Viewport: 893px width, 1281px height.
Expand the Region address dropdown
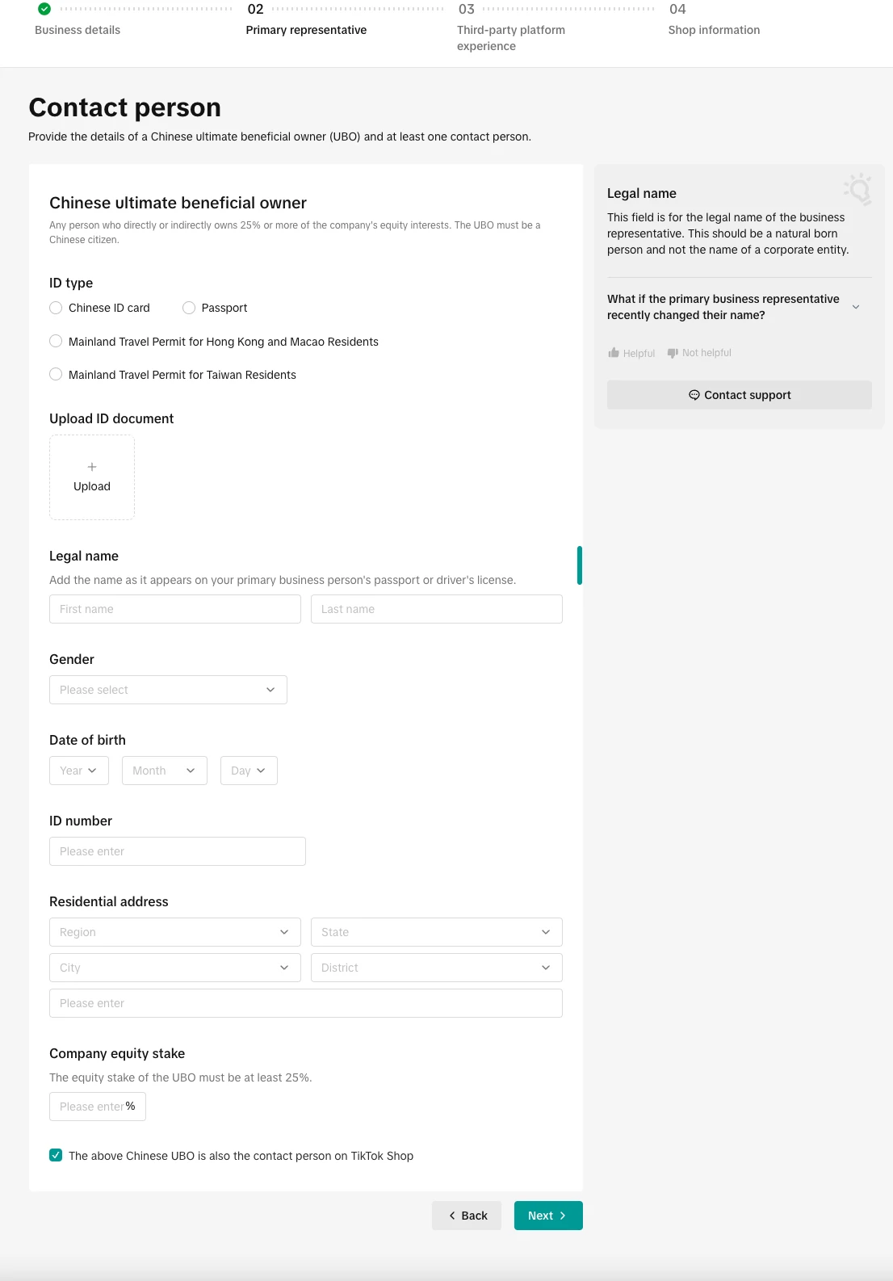pyautogui.click(x=174, y=932)
